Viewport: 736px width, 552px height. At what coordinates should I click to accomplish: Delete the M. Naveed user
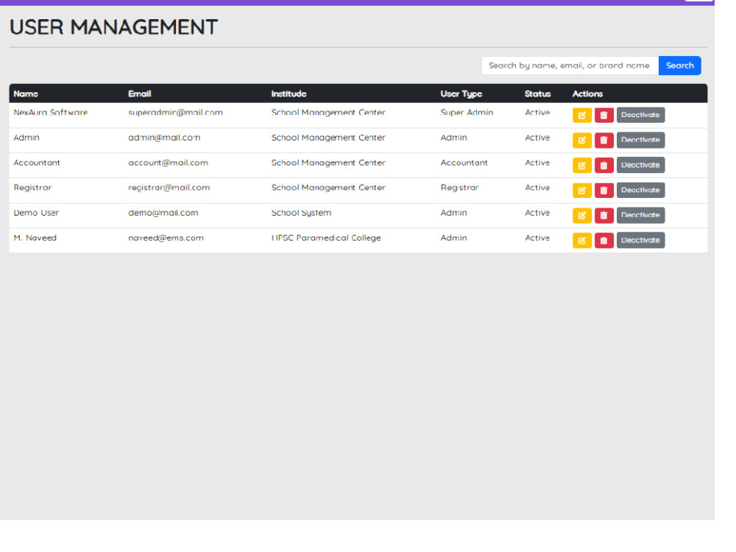click(x=604, y=241)
